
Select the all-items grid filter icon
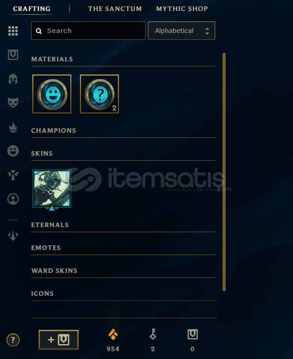13,31
